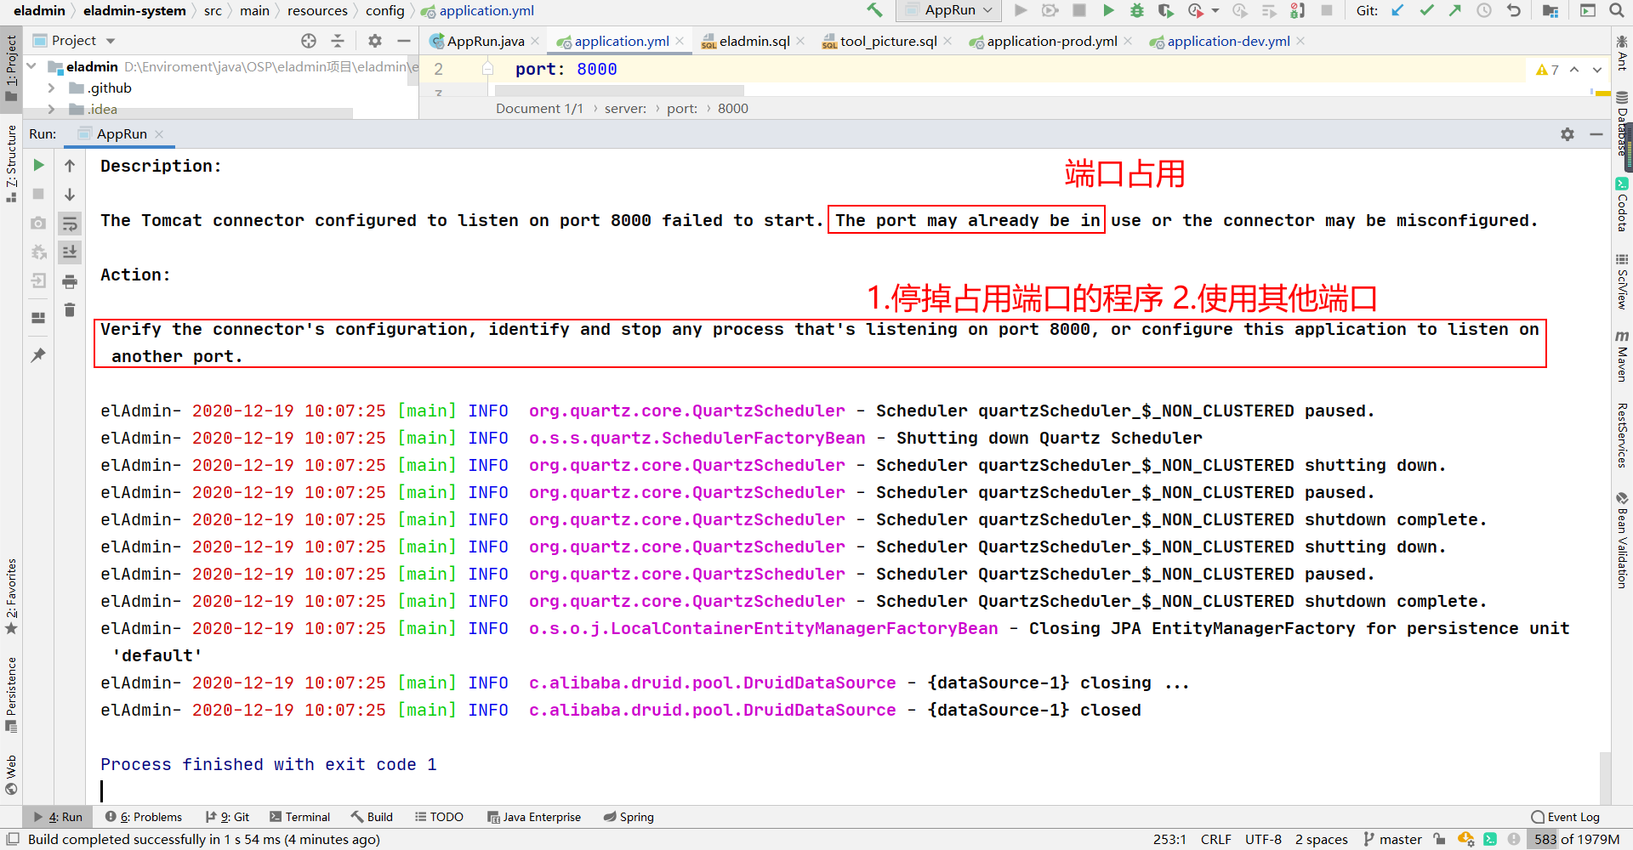This screenshot has height=850, width=1633.
Task: Expand the .github folder in project tree
Action: coord(51,88)
